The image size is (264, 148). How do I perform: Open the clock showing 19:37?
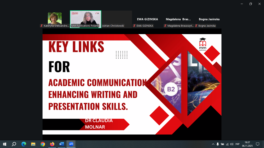pyautogui.click(x=247, y=144)
